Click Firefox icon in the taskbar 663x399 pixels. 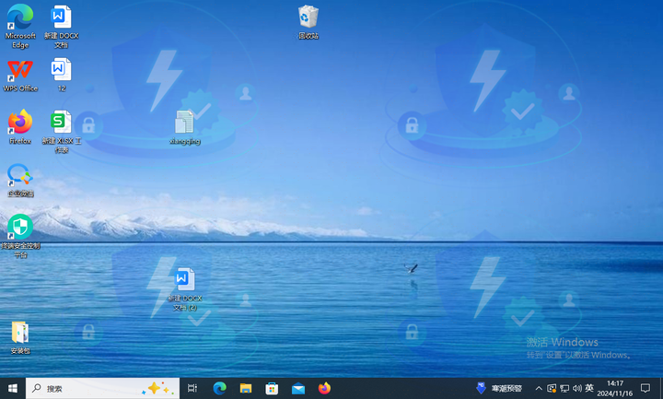click(324, 389)
